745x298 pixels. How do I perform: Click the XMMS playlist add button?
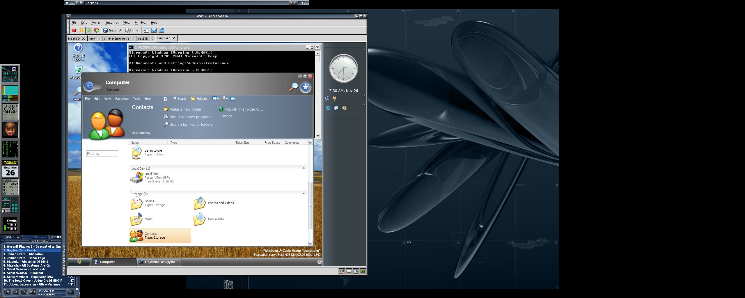(x=7, y=292)
